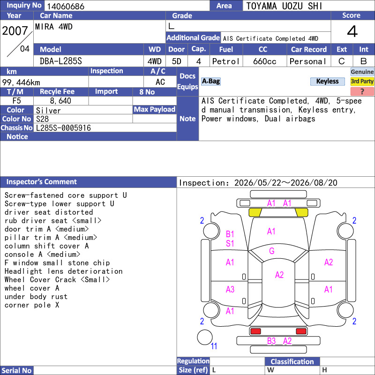The image size is (375, 375).
Task: Click the 'under body rust' comment line
Action: click(x=36, y=297)
